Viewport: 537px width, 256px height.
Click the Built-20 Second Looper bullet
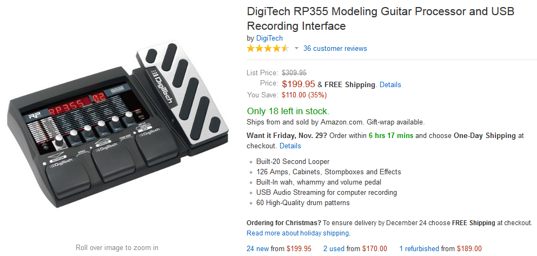tap(293, 162)
